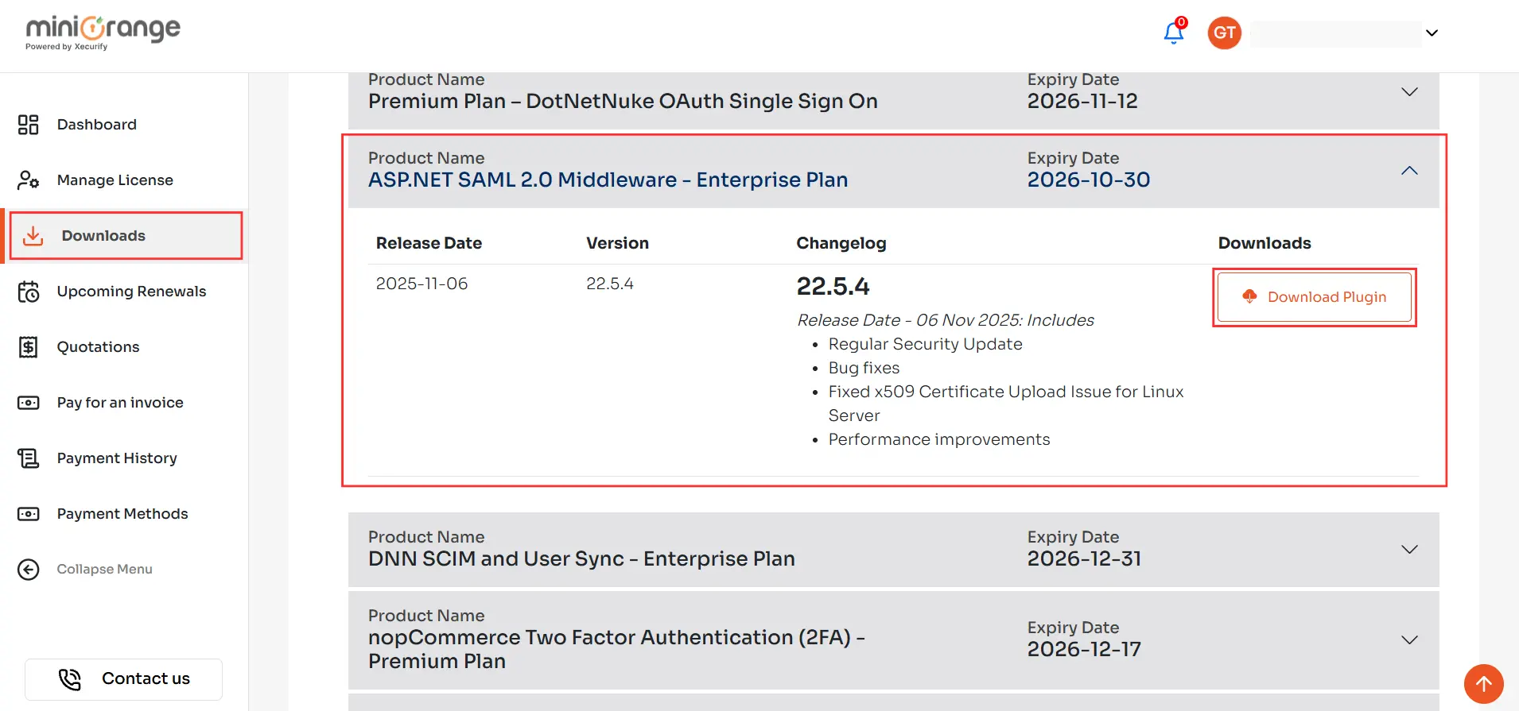Click the Dashboard grid icon

[29, 125]
